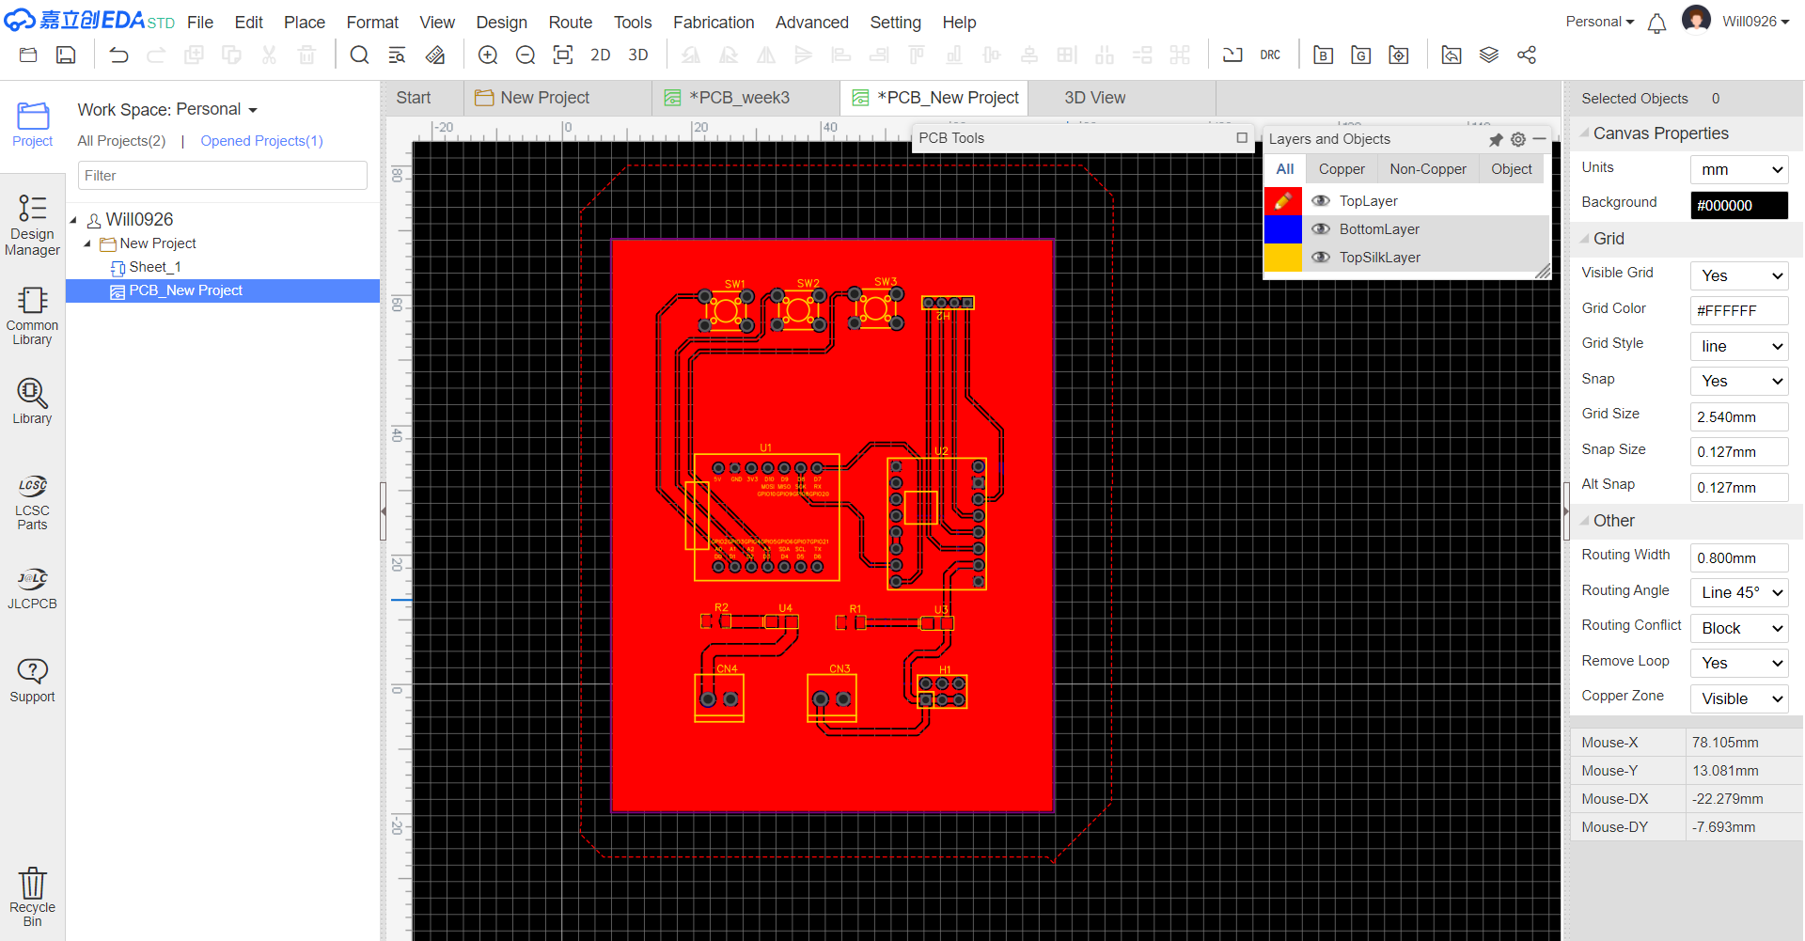This screenshot has height=941, width=1805.
Task: Run the DRC design rule check
Action: [x=1270, y=55]
